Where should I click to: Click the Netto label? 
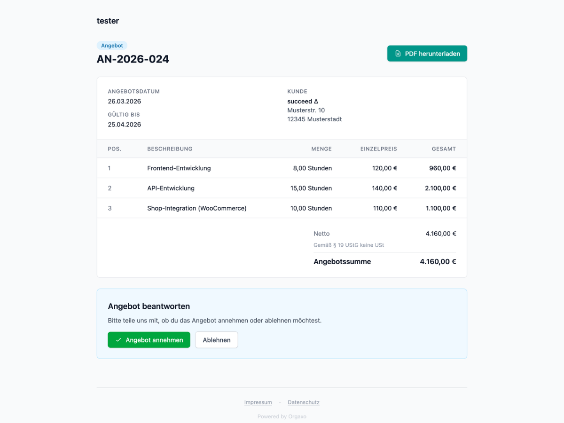pos(321,234)
